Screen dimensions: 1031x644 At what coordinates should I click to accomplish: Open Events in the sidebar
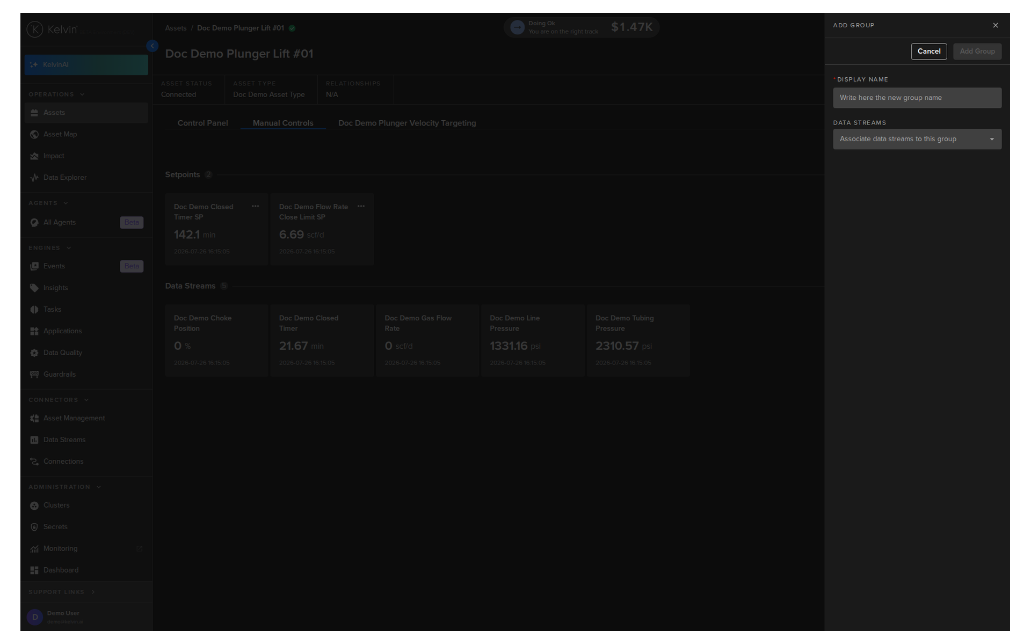[x=86, y=266]
